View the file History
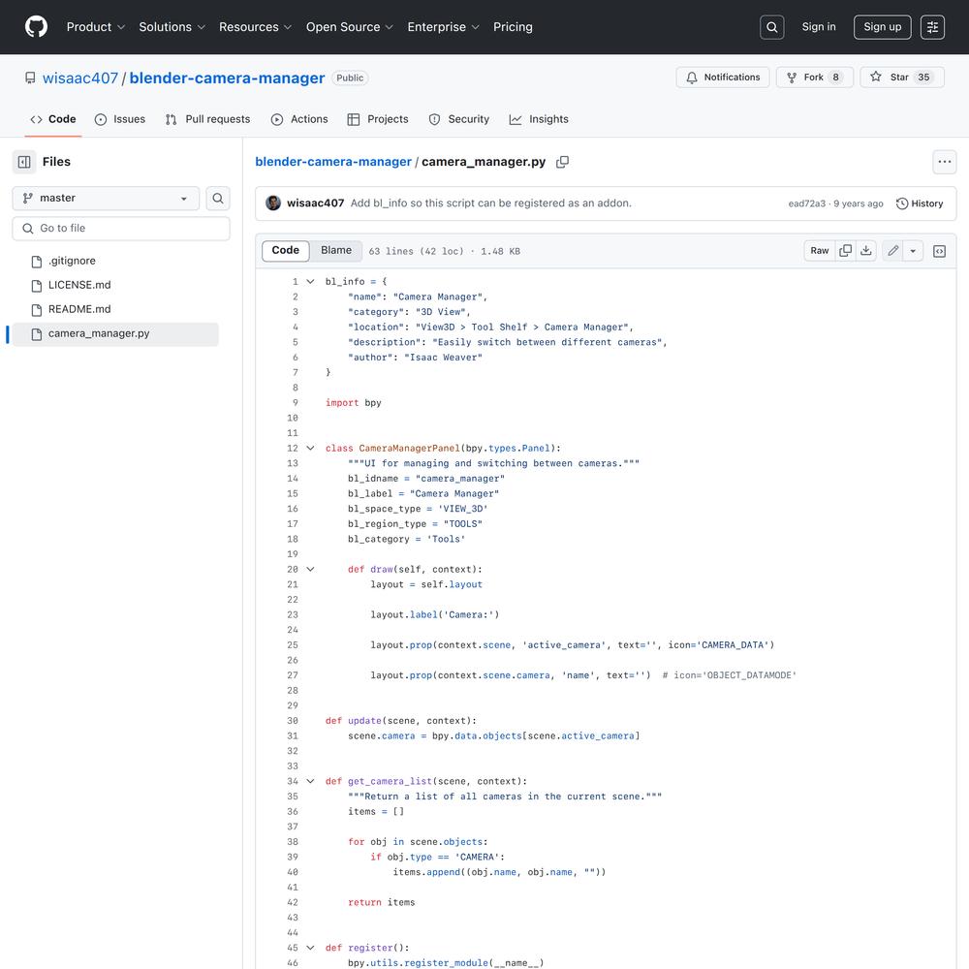969x969 pixels. pos(920,203)
